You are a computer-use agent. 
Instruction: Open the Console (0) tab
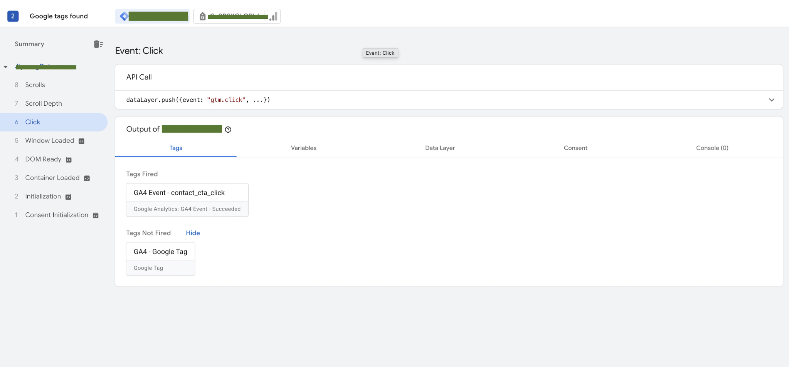712,148
